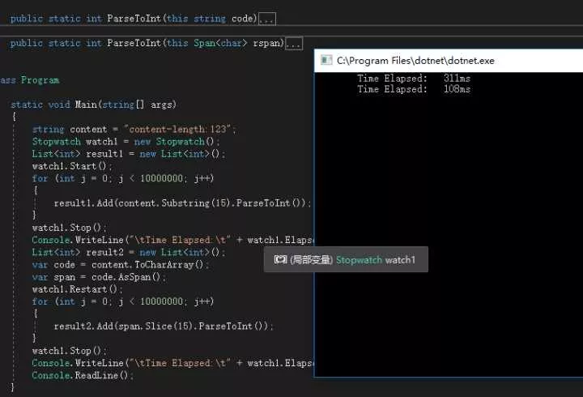Select the 108ms elapsed time output
The width and height of the screenshot is (583, 397).
457,89
